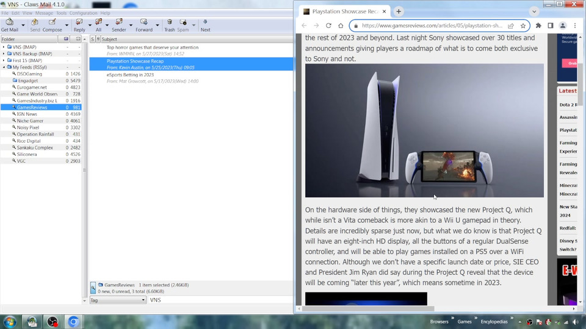Viewport: 586px width, 329px height.
Task: Click the Reply toolbar icon
Action: [79, 25]
